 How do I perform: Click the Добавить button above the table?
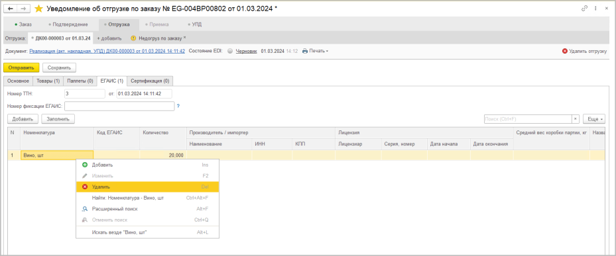(23, 119)
